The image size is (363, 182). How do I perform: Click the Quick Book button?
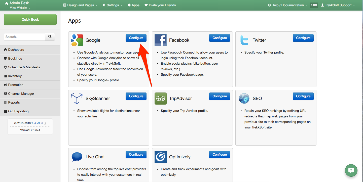click(30, 20)
